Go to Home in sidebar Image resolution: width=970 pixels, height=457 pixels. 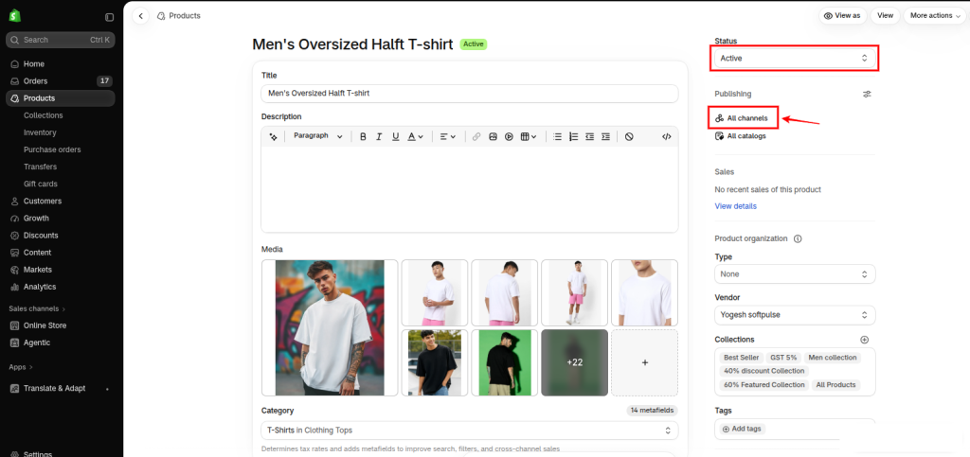pos(60,64)
